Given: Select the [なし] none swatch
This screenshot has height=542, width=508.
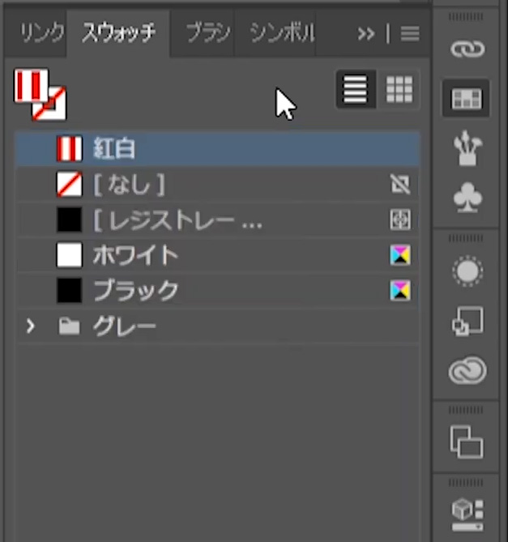Looking at the screenshot, I should [x=218, y=184].
